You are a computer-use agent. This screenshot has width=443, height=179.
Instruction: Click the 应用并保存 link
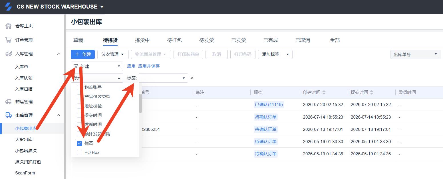click(x=149, y=66)
